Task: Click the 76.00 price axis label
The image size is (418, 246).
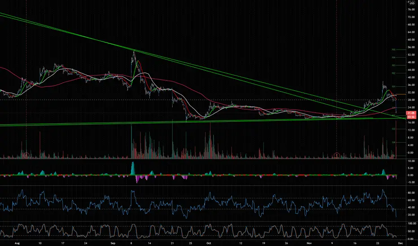Action: tap(411, 9)
